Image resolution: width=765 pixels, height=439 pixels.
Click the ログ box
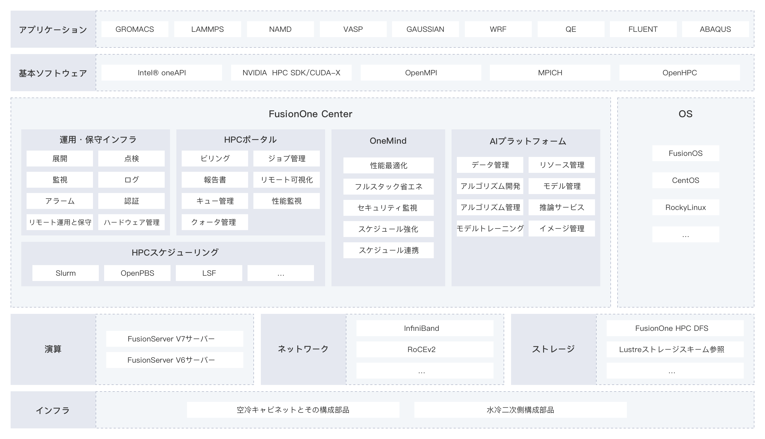[131, 180]
